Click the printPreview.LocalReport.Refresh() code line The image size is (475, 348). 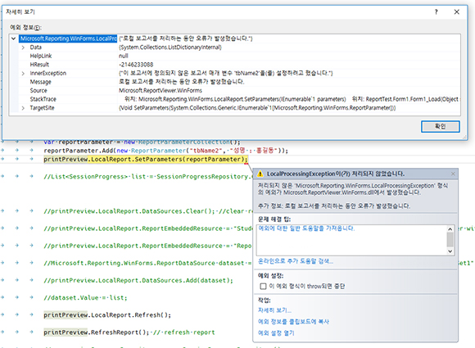coord(107,315)
